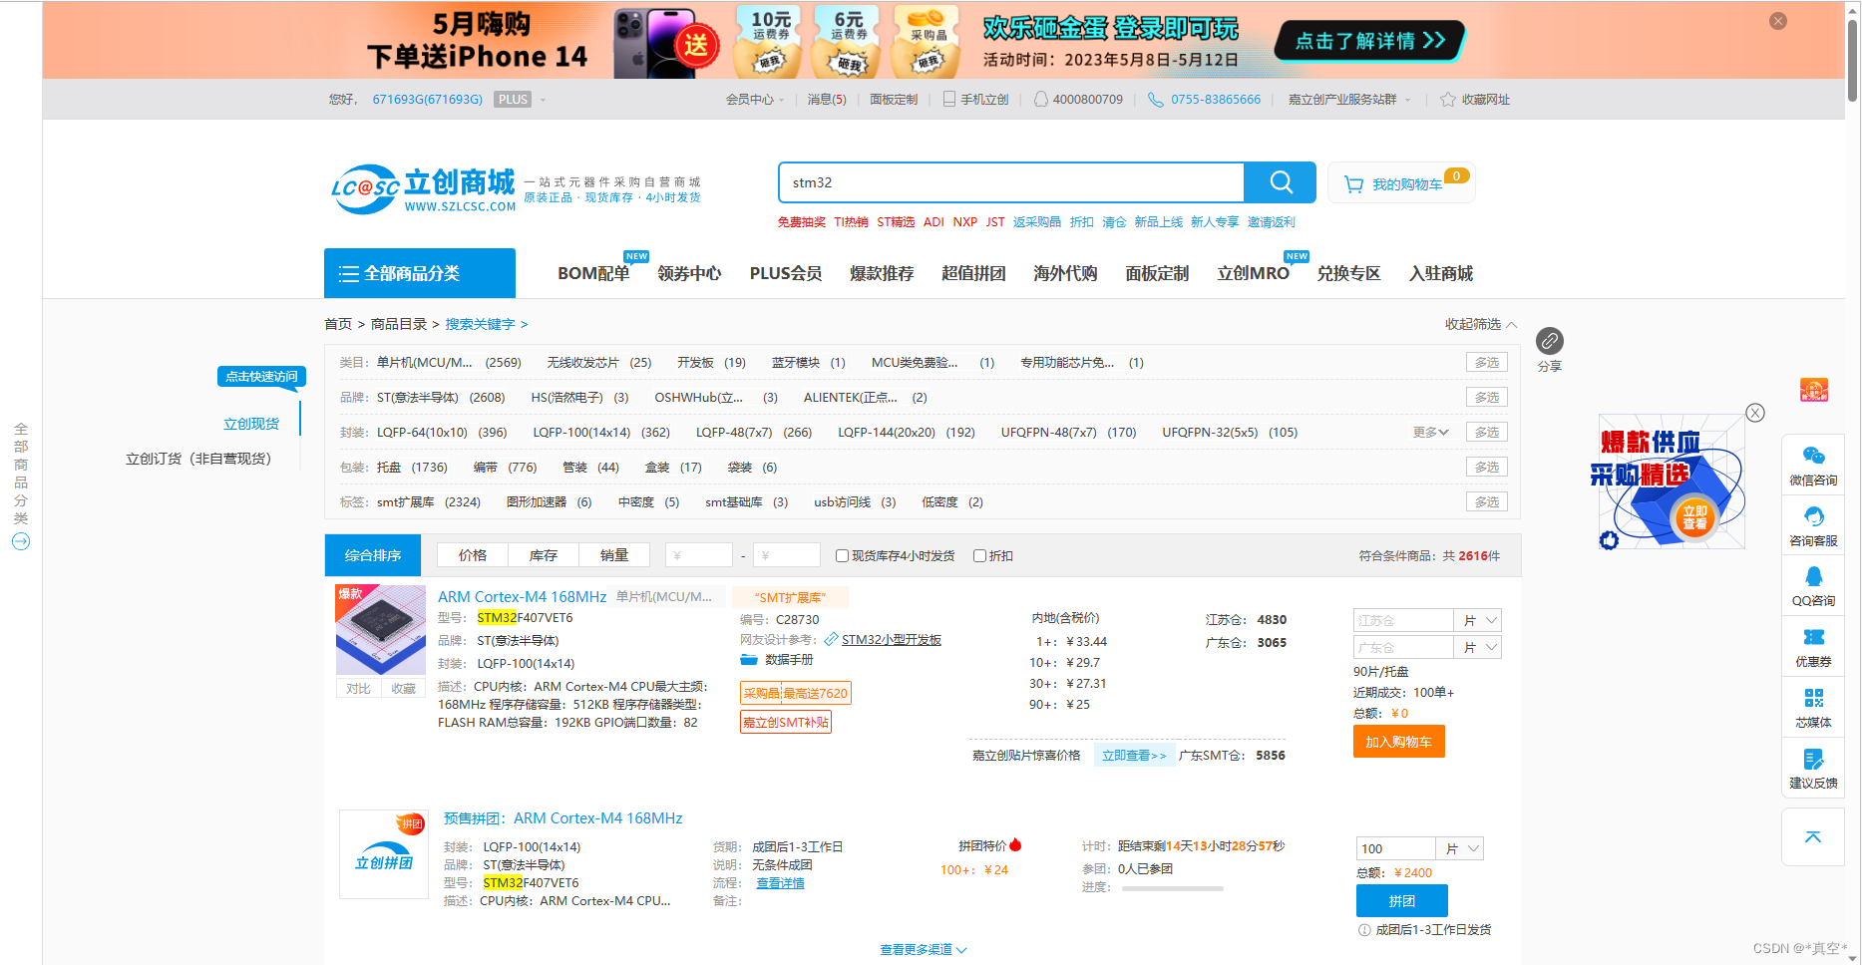This screenshot has height=965, width=1862.
Task: Open BOM配单 nav item
Action: point(593,273)
